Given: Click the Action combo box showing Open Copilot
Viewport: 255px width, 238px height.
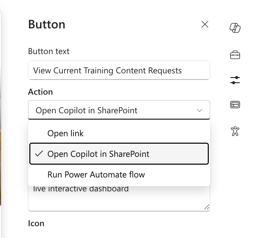Looking at the screenshot, I should pos(119,110).
